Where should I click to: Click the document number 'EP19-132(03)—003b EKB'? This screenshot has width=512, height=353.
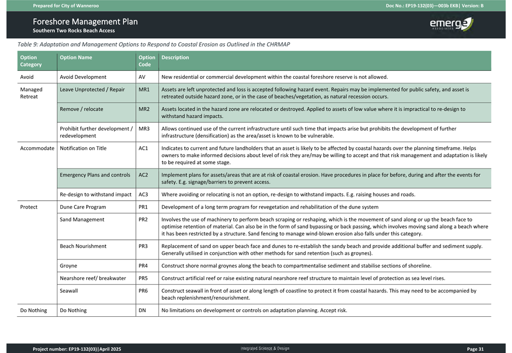(431, 6)
